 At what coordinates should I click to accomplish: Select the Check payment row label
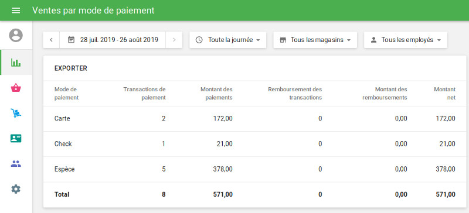pos(63,144)
